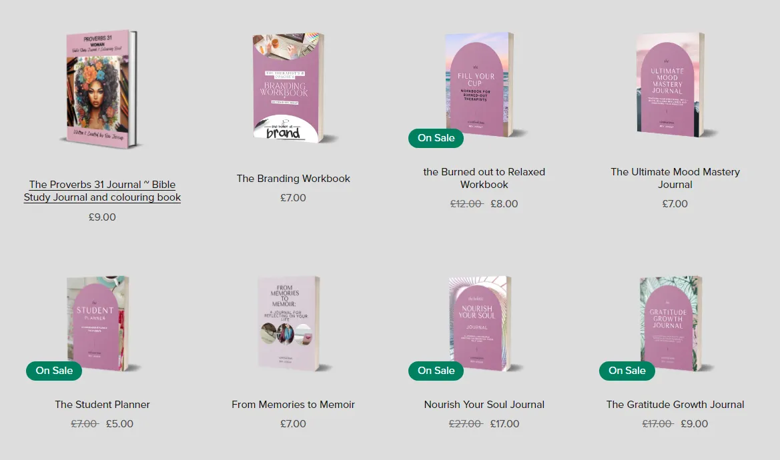The image size is (780, 460).
Task: Click The Ultimate Mood Mastery Journal title
Action: pos(675,178)
